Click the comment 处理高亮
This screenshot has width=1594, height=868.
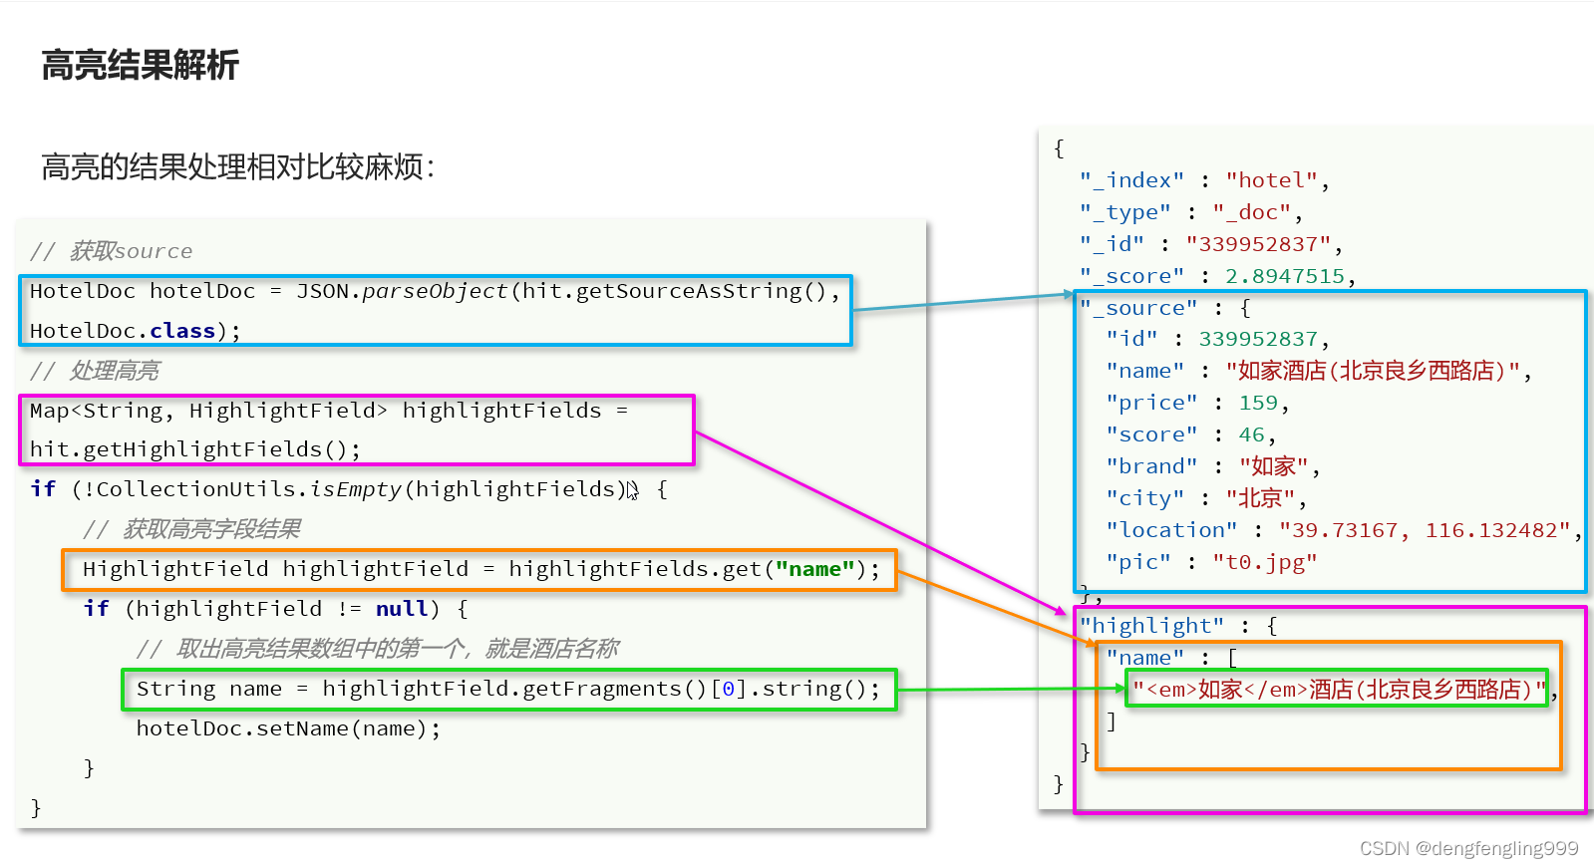coord(95,371)
